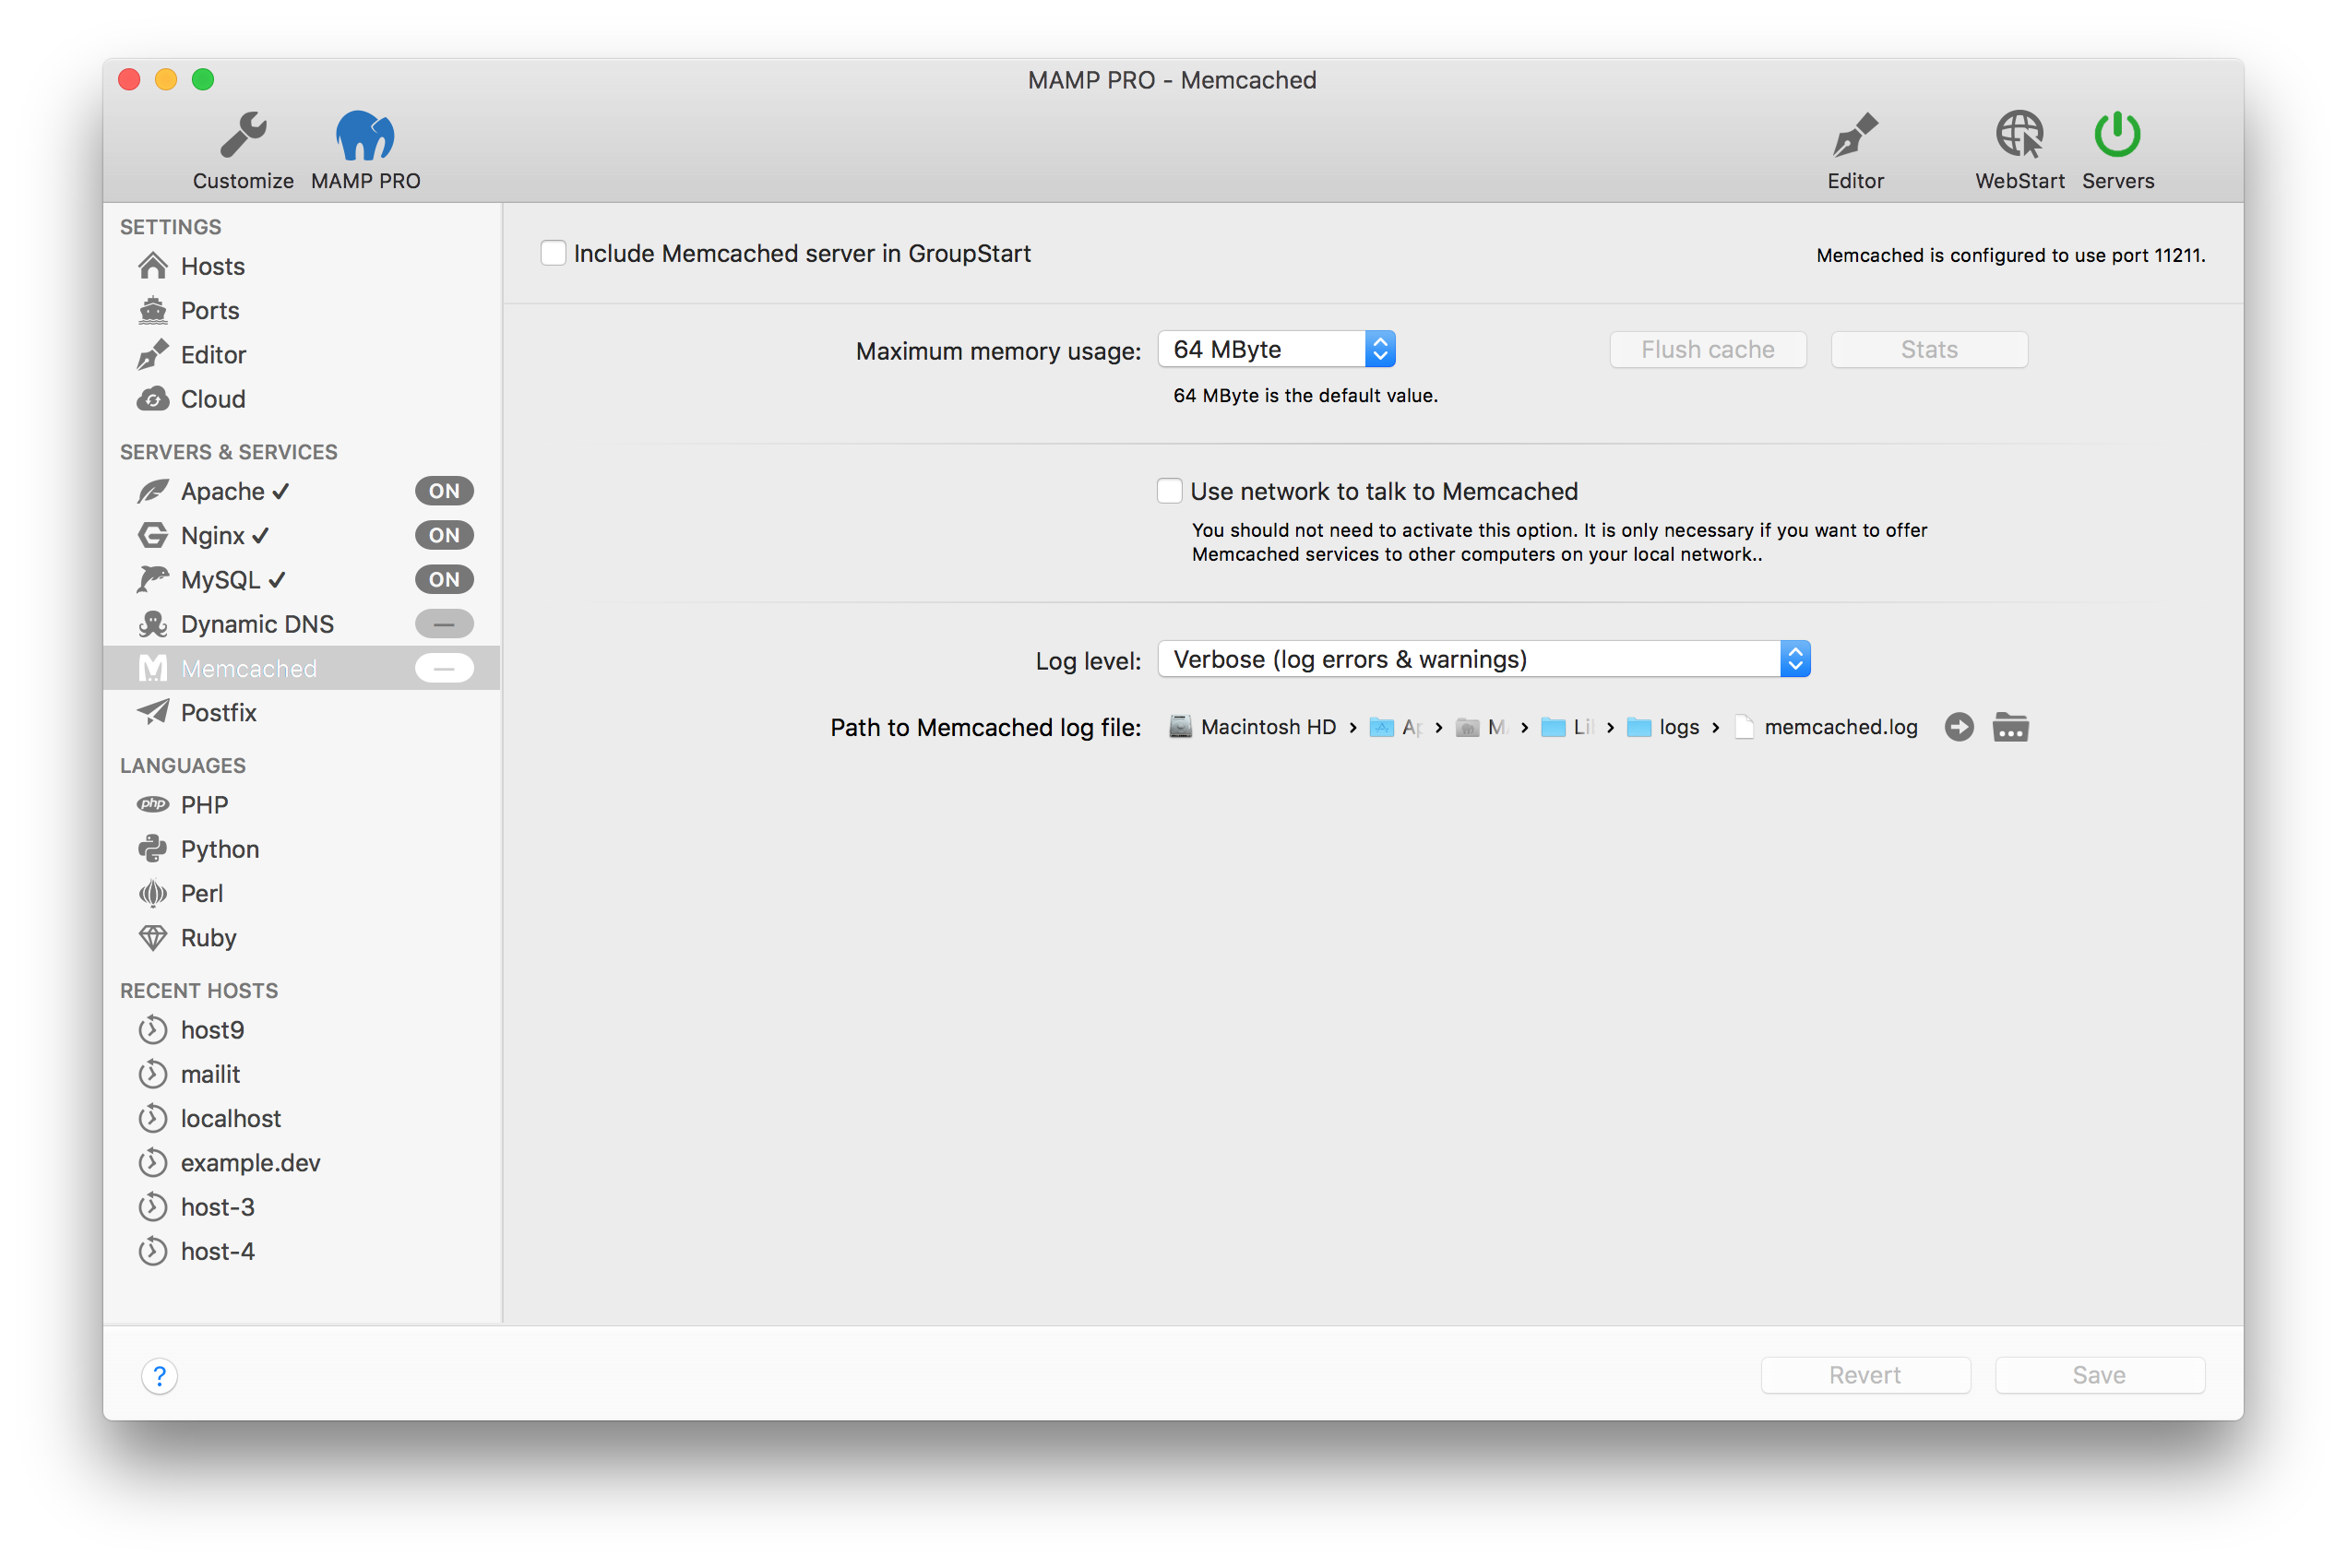Select the Perl onion icon
The width and height of the screenshot is (2347, 1568).
pos(153,893)
